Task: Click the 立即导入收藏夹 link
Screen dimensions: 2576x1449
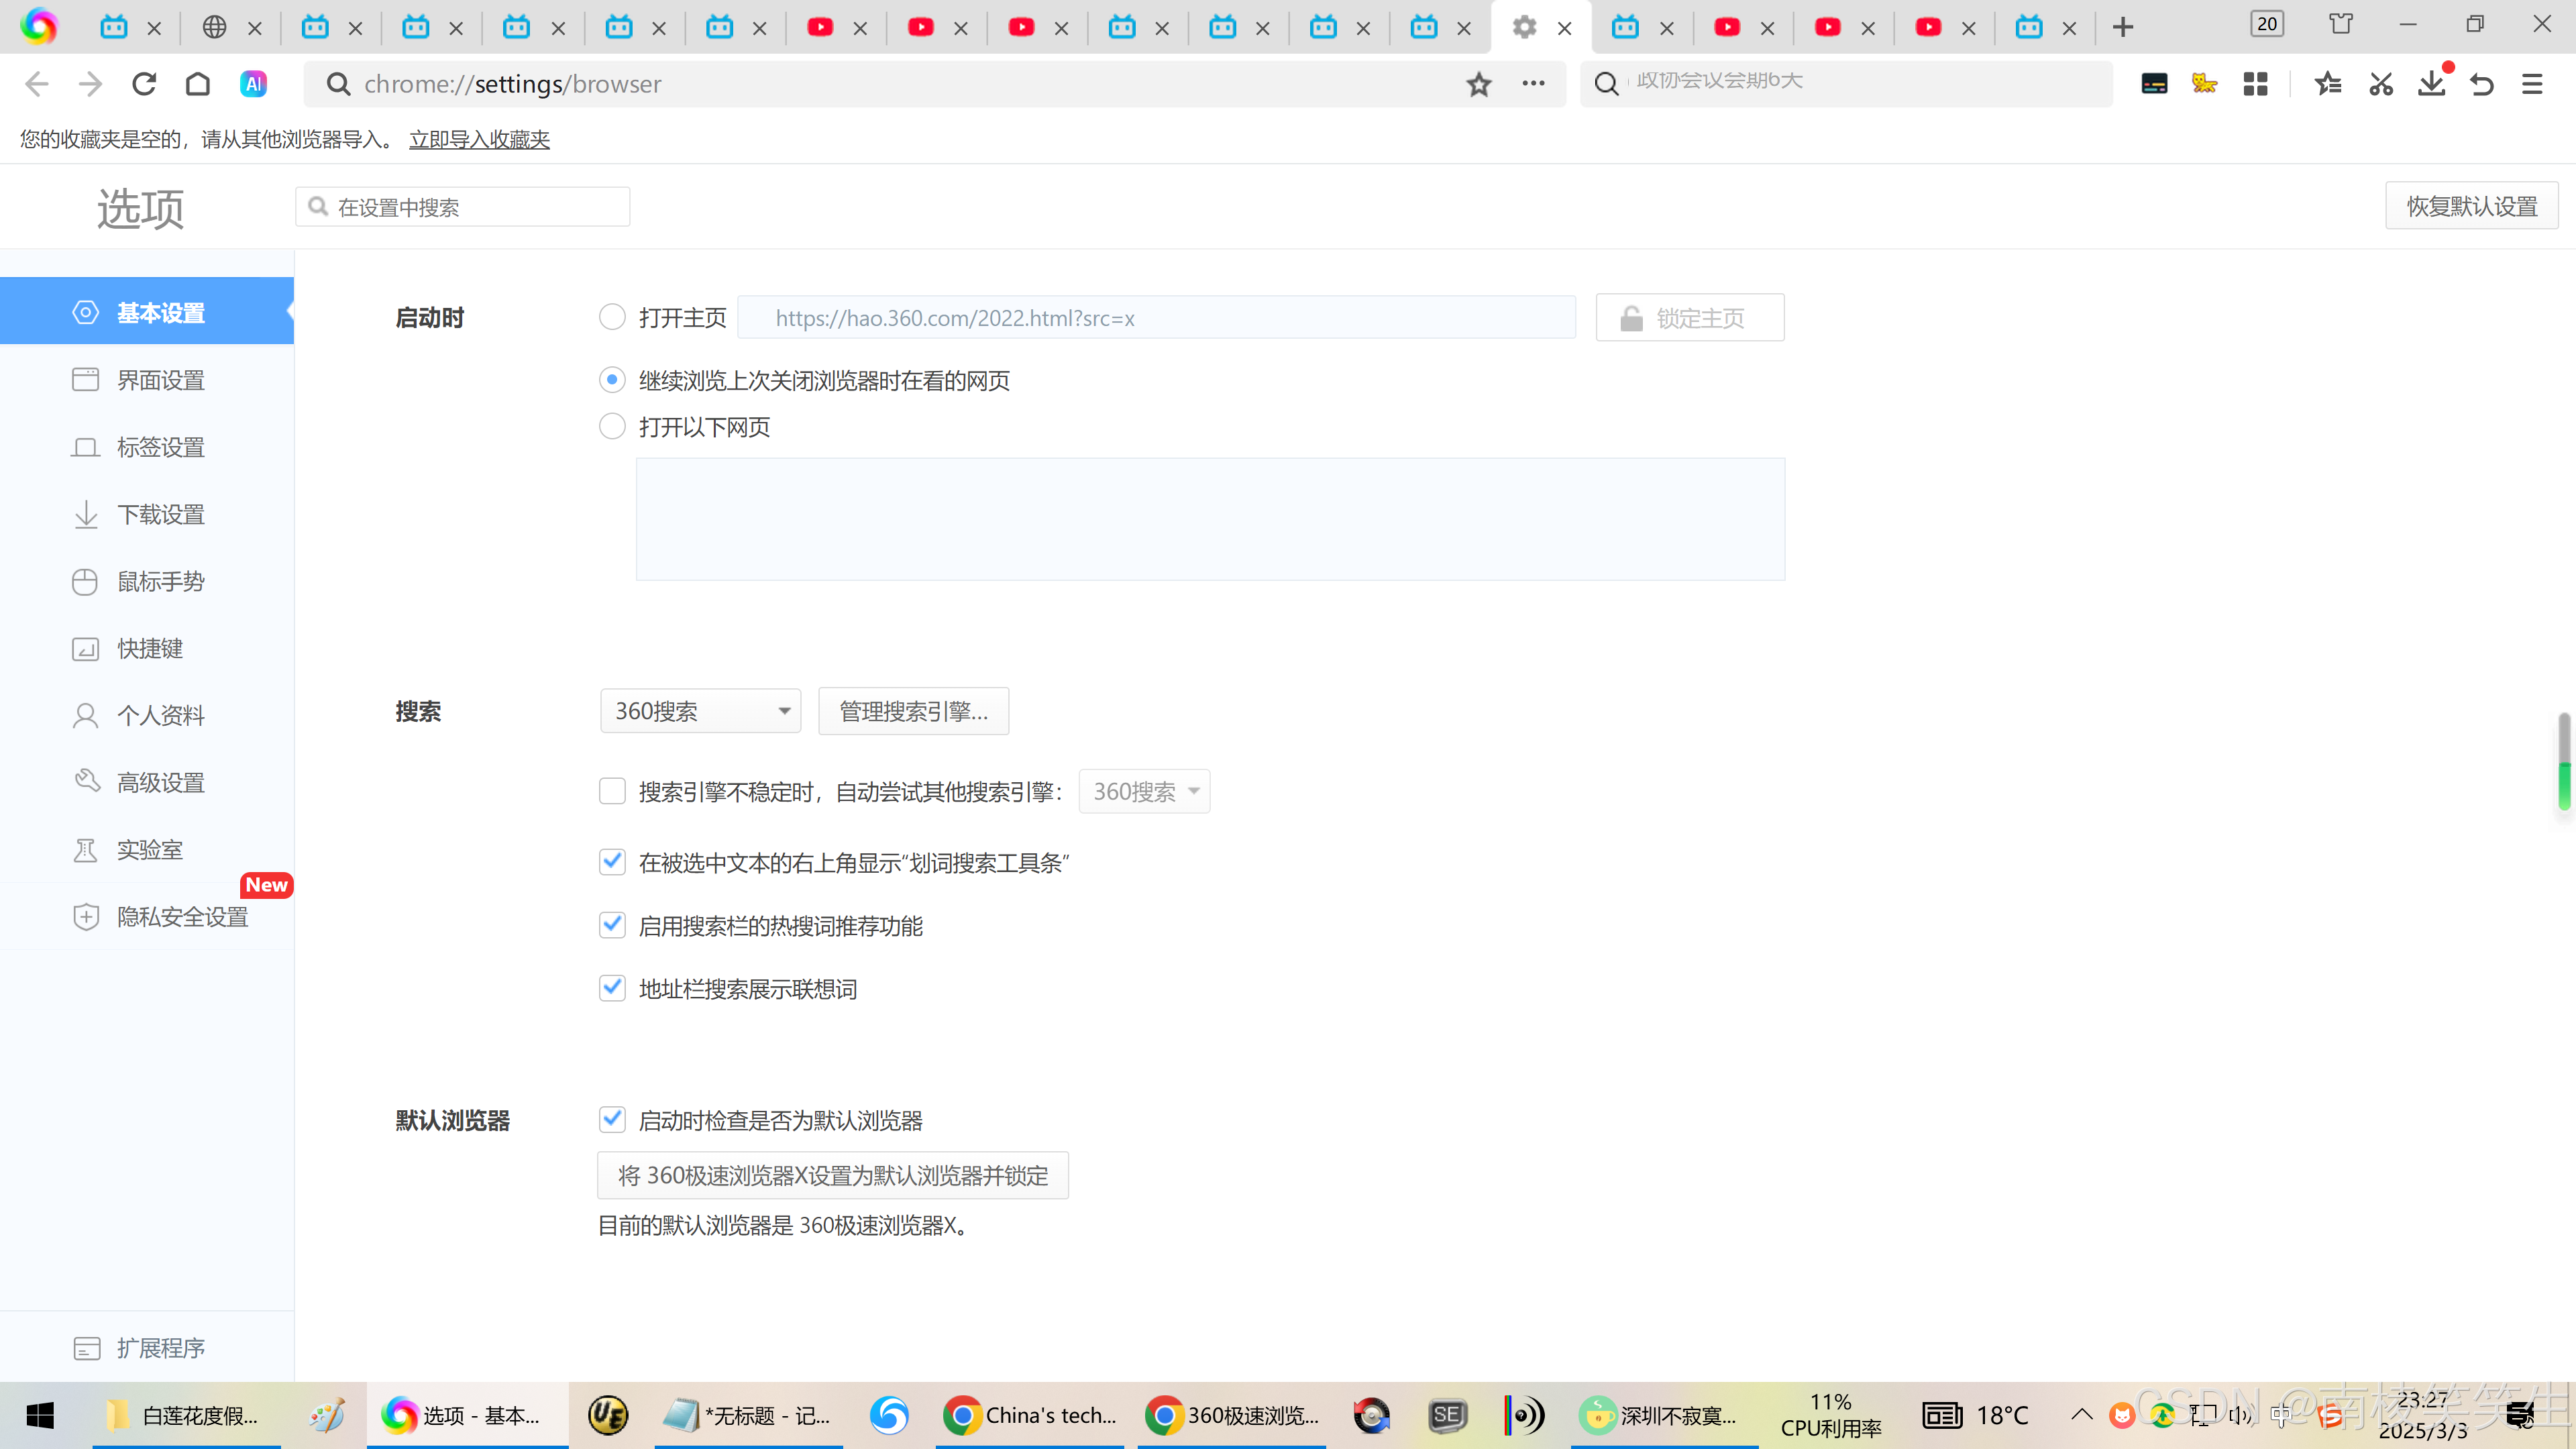Action: point(479,139)
